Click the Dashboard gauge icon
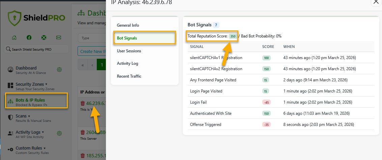 click(x=10, y=70)
